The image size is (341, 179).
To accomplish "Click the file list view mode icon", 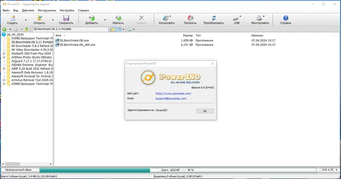I will pos(119,29).
